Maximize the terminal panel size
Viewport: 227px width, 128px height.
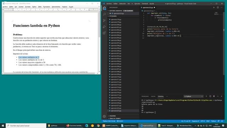[218, 96]
